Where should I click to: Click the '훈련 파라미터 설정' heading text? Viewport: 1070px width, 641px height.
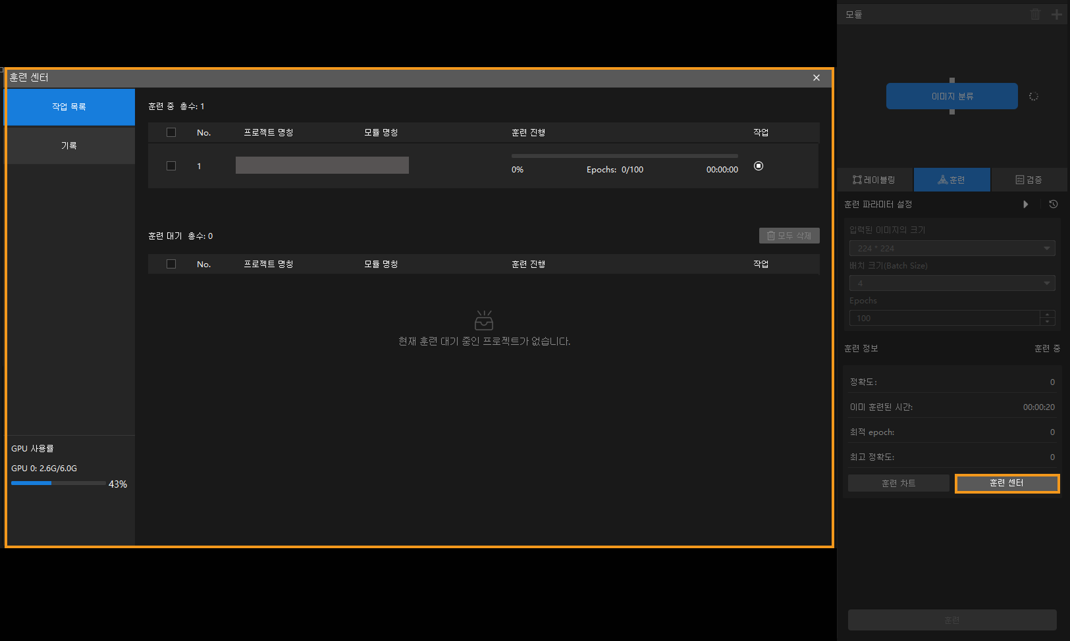click(x=878, y=204)
